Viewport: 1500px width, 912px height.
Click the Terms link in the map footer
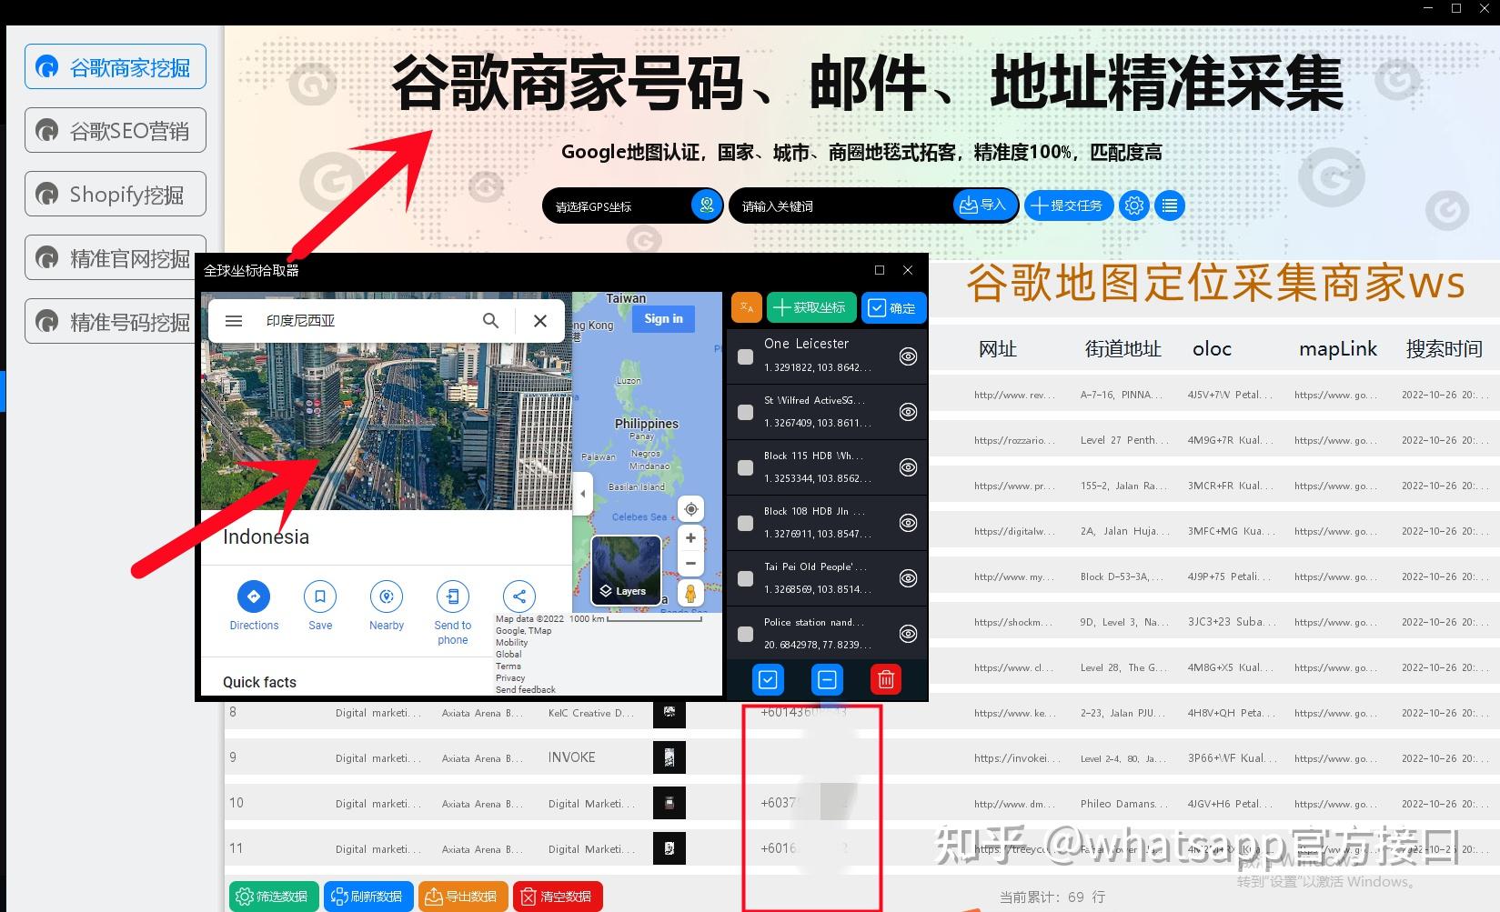pos(508,666)
